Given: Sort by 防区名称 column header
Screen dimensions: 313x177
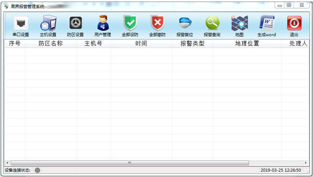Looking at the screenshot, I should tap(51, 43).
